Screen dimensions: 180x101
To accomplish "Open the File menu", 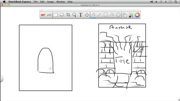I will pos(35,2).
